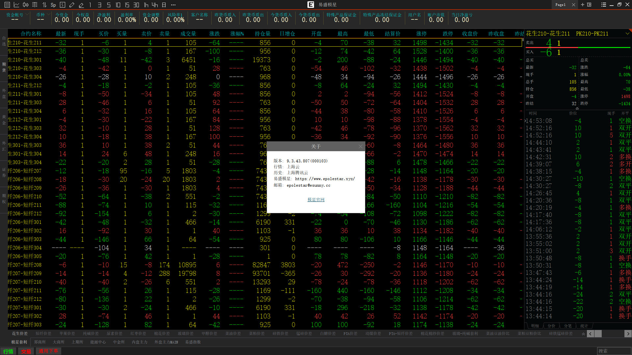The height and width of the screenshot is (355, 632).
Task: Click the 通用下单 order button
Action: click(48, 351)
